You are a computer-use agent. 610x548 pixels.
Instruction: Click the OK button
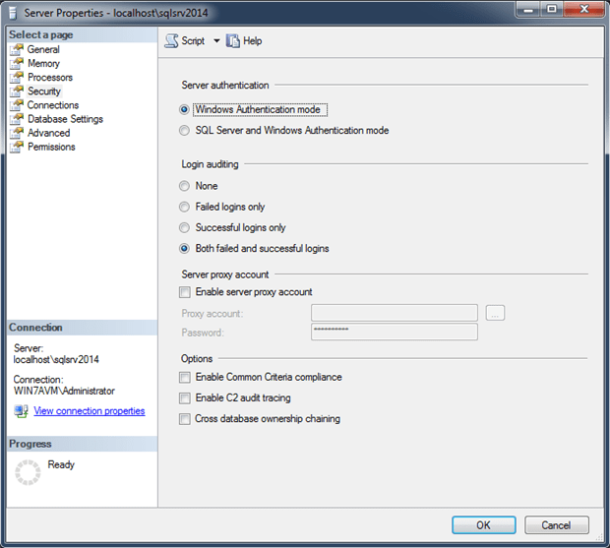(x=483, y=525)
